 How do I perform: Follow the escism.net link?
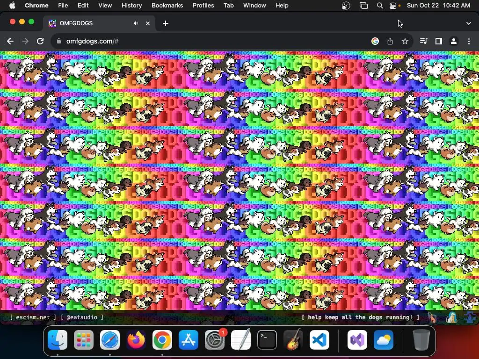33,317
